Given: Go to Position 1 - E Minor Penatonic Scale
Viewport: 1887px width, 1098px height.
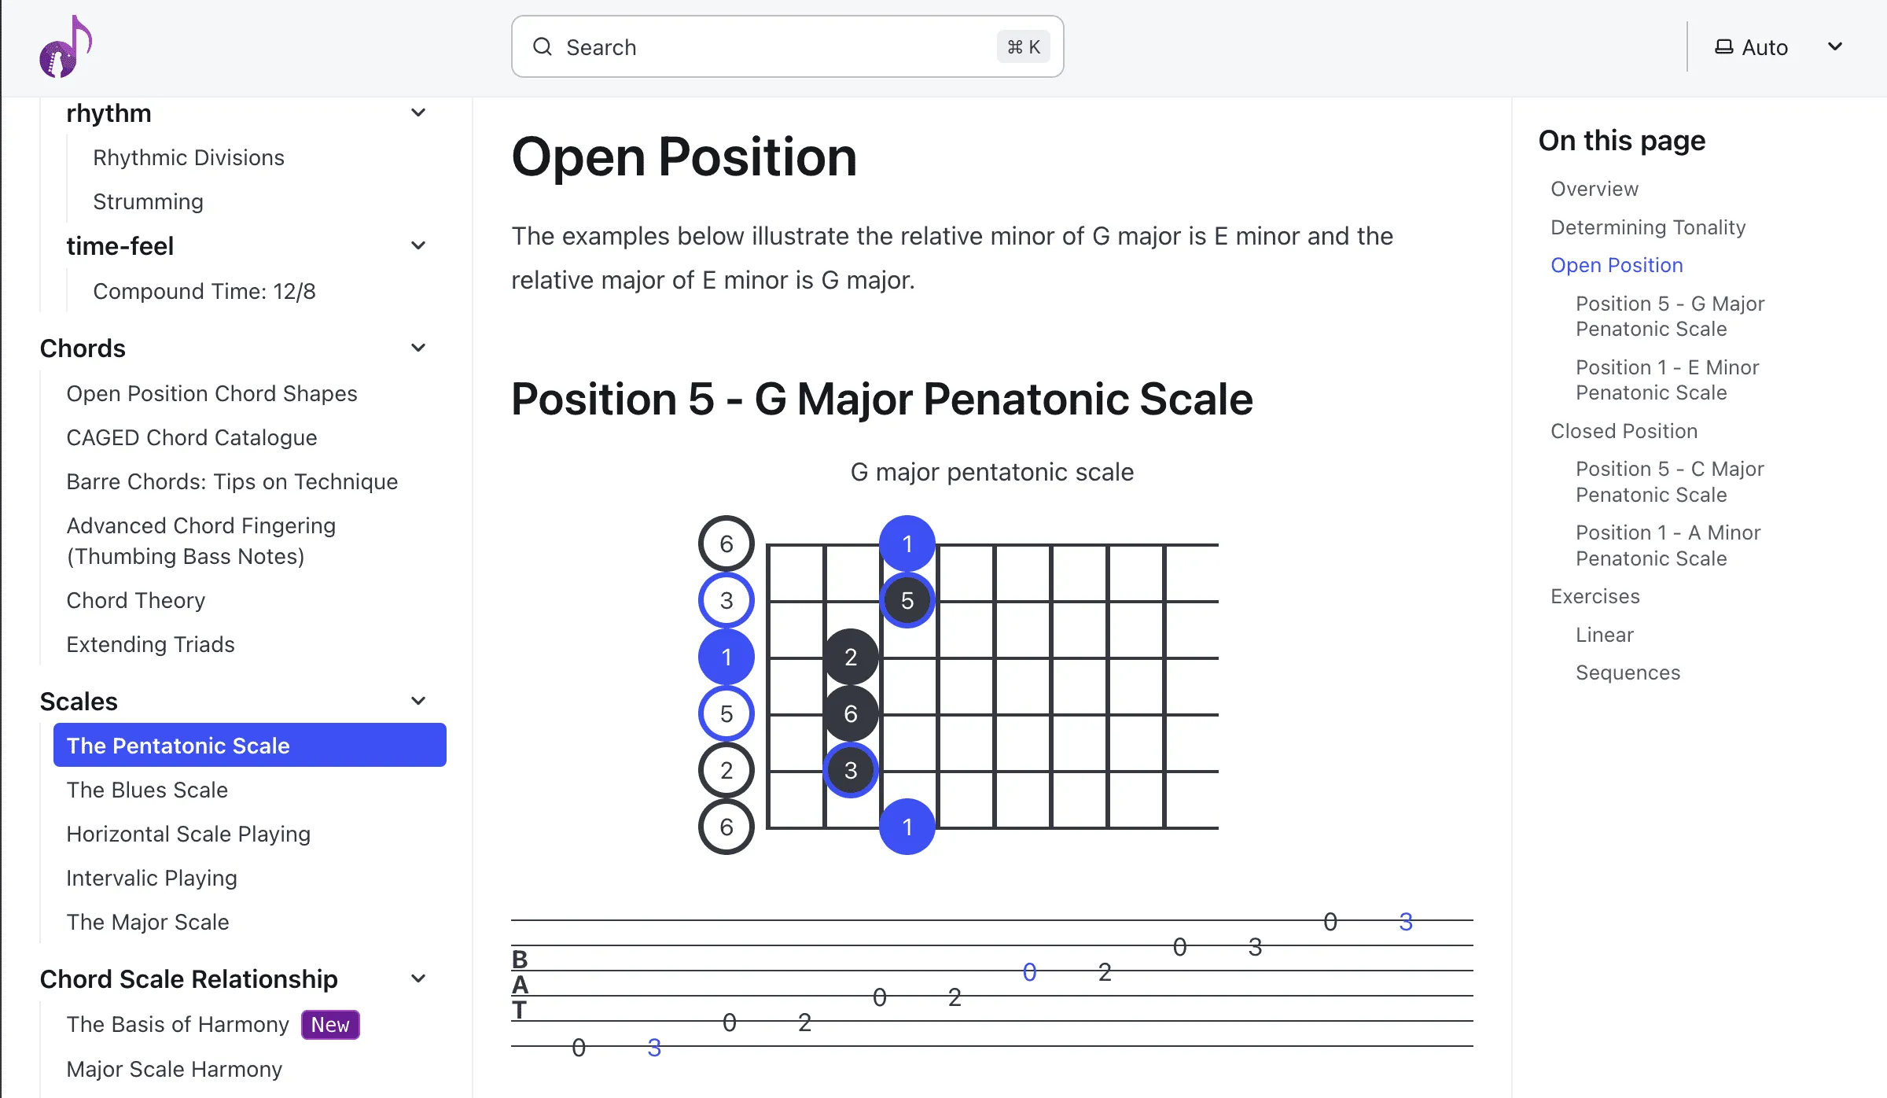Looking at the screenshot, I should click(x=1667, y=380).
